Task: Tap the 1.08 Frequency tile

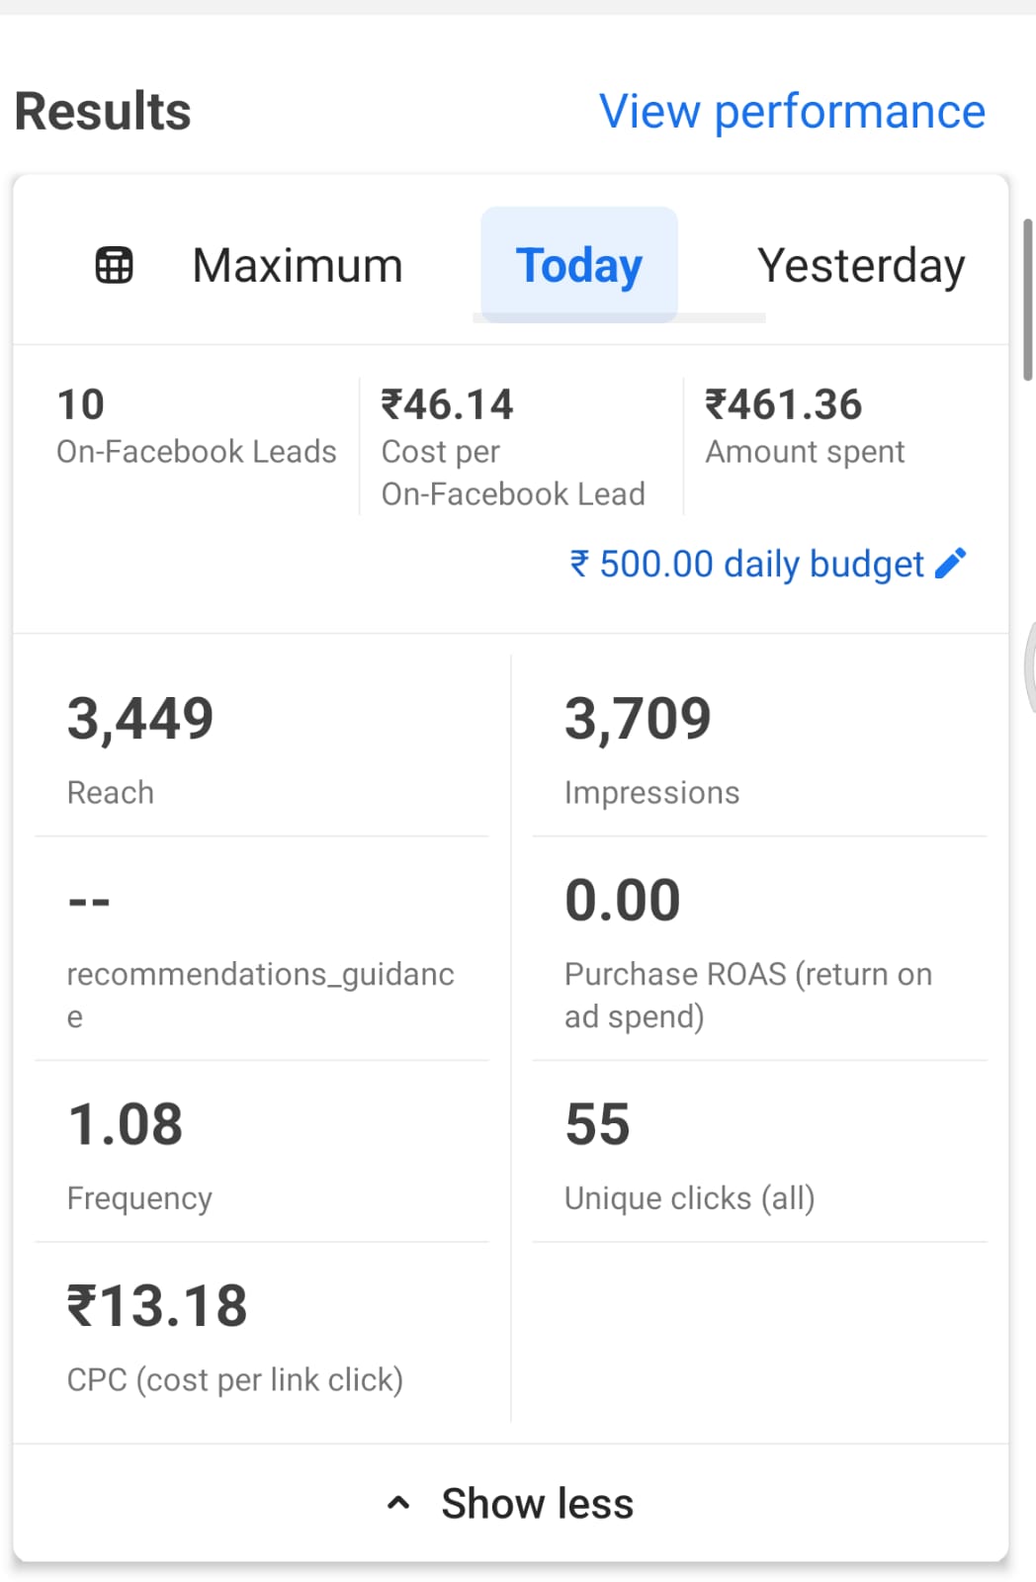Action: [x=262, y=1153]
